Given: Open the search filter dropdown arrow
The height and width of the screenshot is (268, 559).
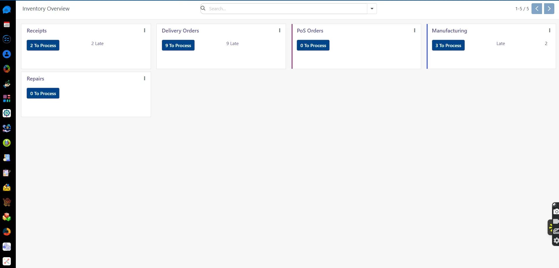Looking at the screenshot, I should click(372, 8).
